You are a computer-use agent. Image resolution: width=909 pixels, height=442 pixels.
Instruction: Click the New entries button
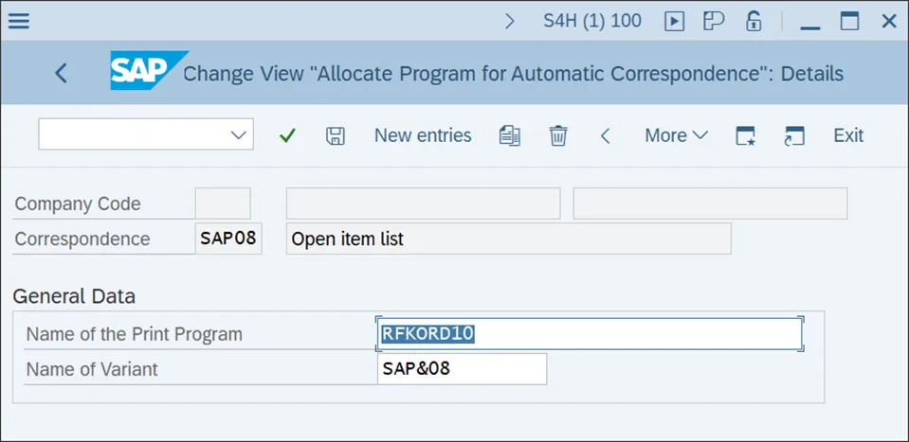click(x=423, y=135)
